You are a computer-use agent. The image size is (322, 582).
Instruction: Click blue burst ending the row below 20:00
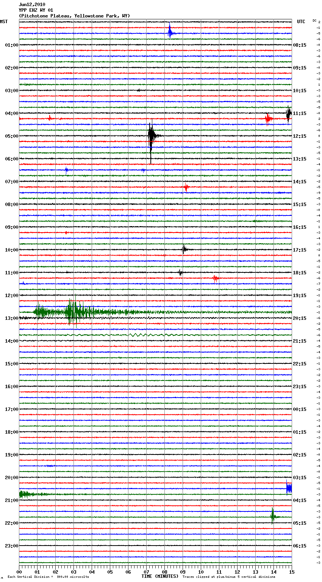pyautogui.click(x=289, y=488)
